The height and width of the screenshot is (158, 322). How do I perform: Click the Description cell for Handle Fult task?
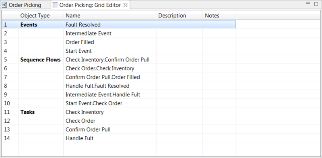[x=180, y=138]
